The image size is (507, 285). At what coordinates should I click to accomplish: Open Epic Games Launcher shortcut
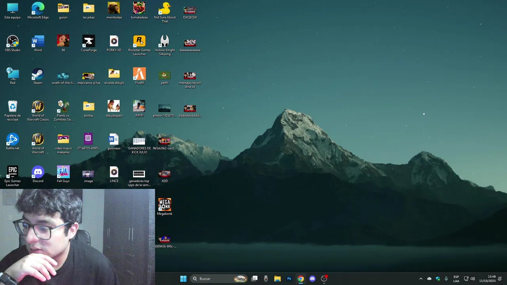[x=13, y=176]
